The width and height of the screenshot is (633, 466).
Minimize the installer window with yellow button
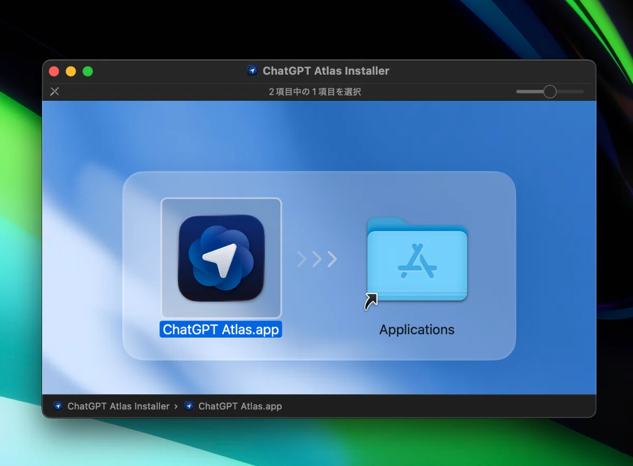click(71, 71)
